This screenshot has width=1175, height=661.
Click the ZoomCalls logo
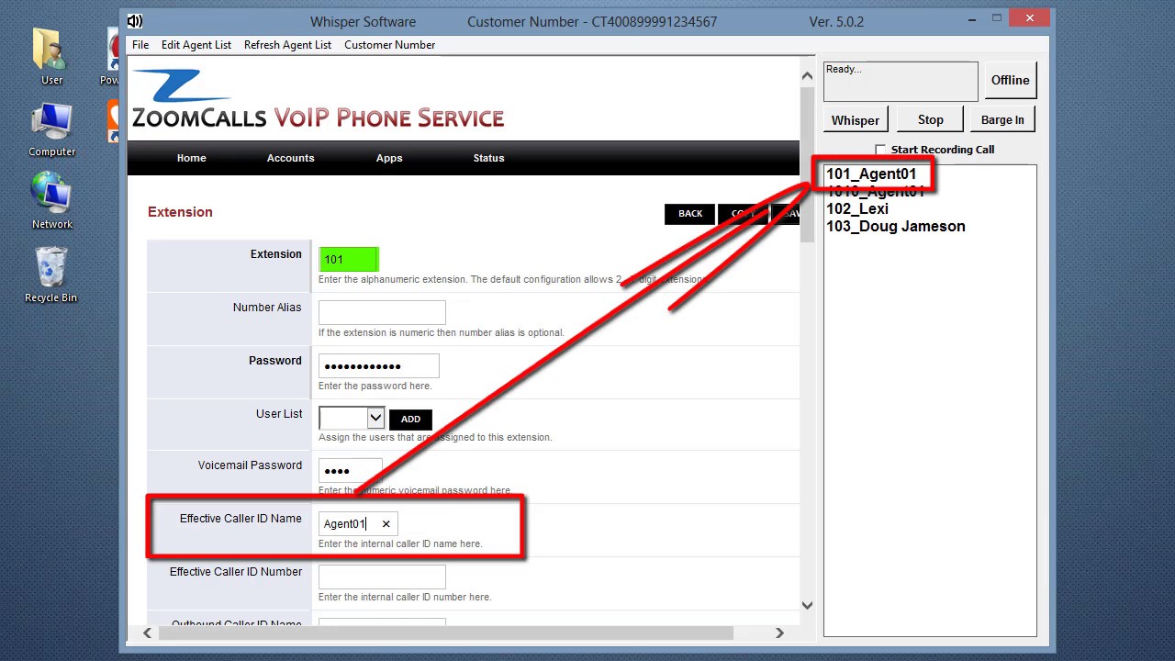point(318,99)
